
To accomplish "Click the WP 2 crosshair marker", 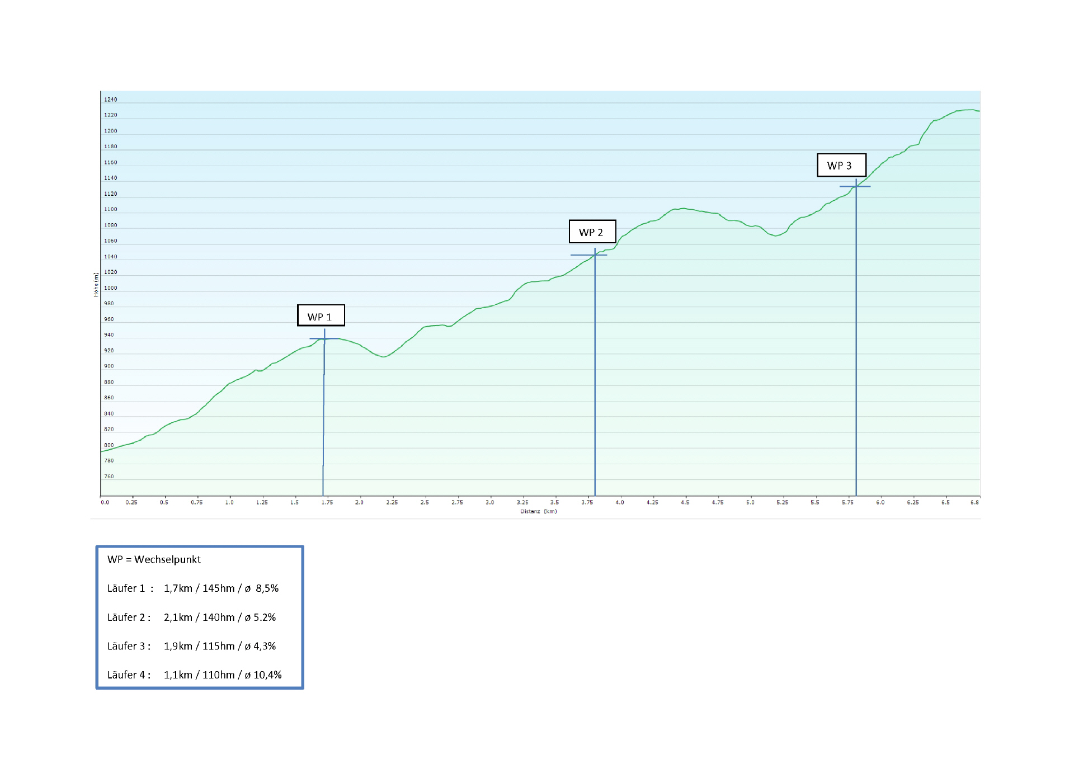I will click(x=595, y=255).
